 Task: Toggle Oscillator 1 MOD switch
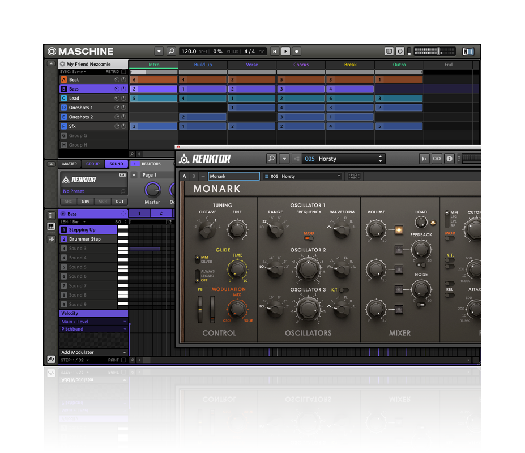pos(309,238)
